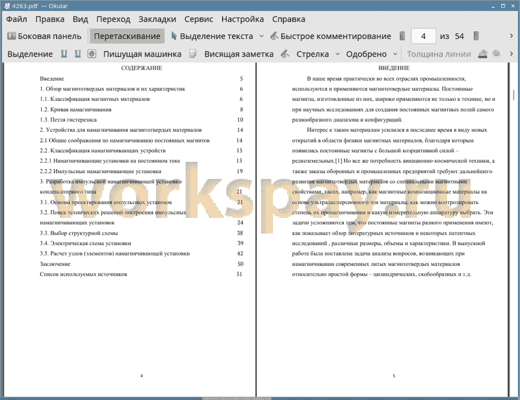The image size is (520, 400).
Task: Expand annotation toolbar overflow chevron
Action: tap(511, 54)
